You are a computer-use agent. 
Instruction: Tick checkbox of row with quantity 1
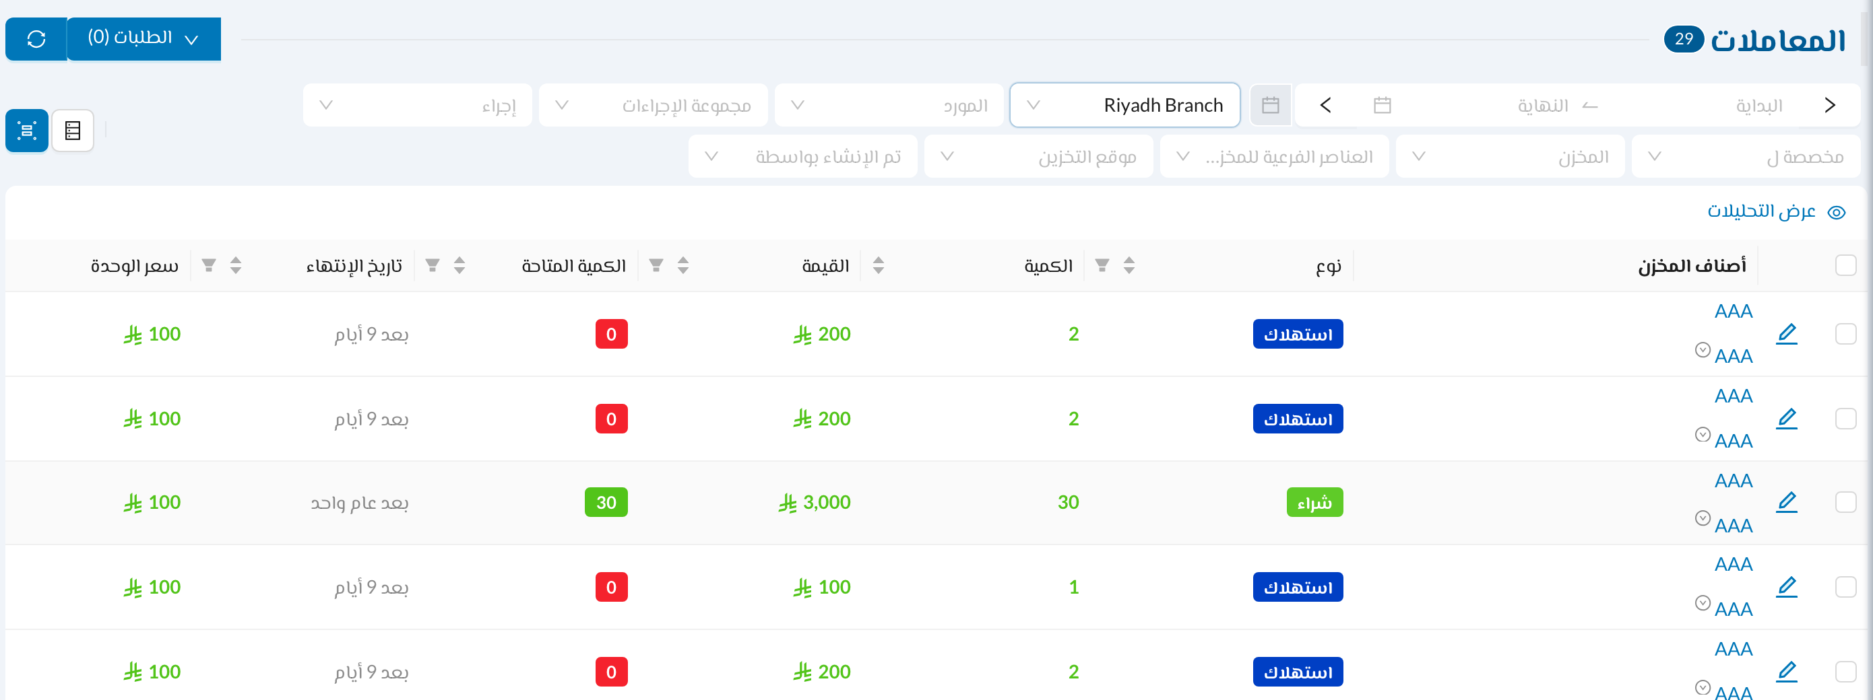point(1845,587)
